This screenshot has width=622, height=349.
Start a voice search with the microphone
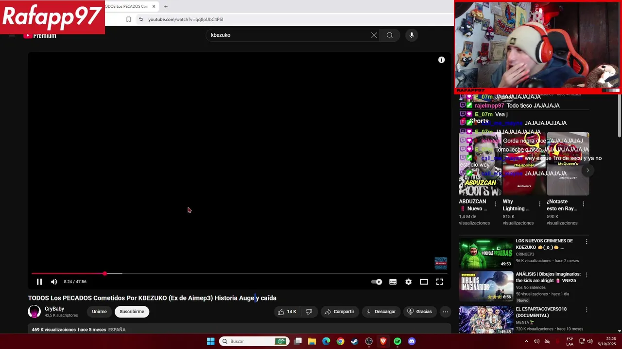click(x=412, y=35)
